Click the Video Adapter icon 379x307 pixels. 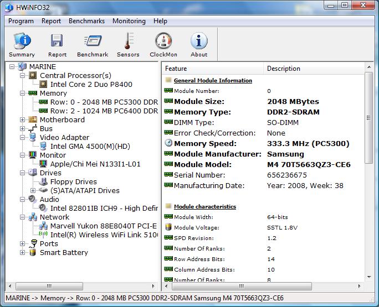33,137
